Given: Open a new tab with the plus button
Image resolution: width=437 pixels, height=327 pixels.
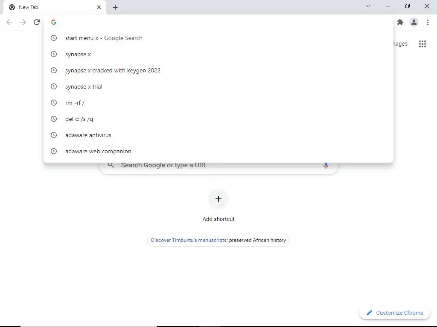Looking at the screenshot, I should (x=115, y=7).
